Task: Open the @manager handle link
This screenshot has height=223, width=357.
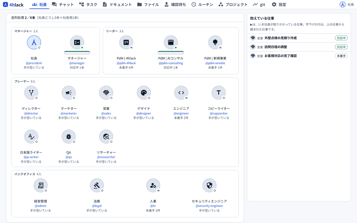Action: 77,63
